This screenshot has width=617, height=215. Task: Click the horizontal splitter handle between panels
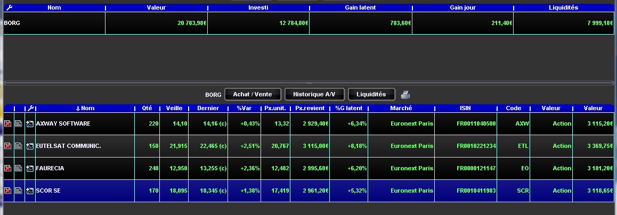click(308, 83)
